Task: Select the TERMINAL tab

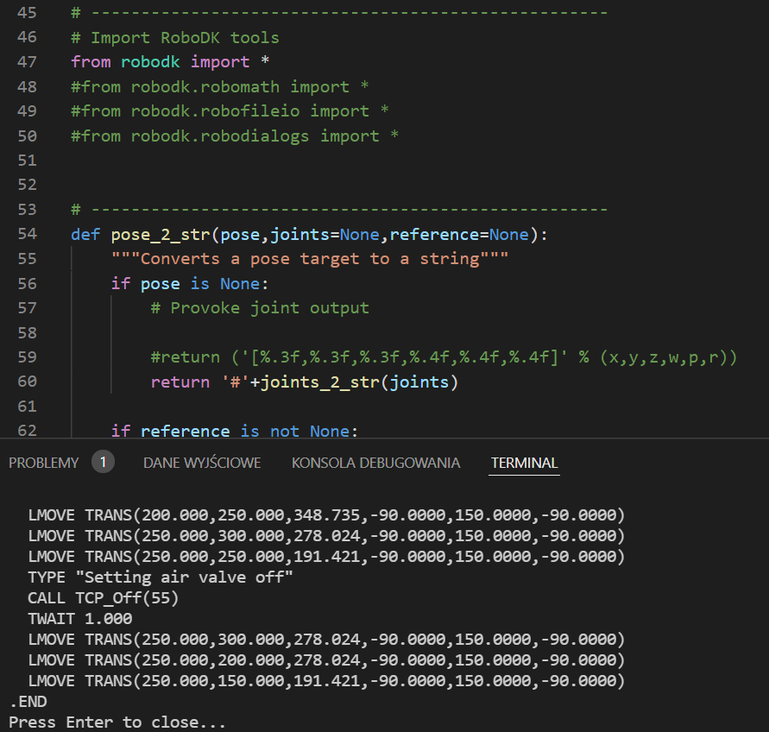Action: pyautogui.click(x=524, y=463)
